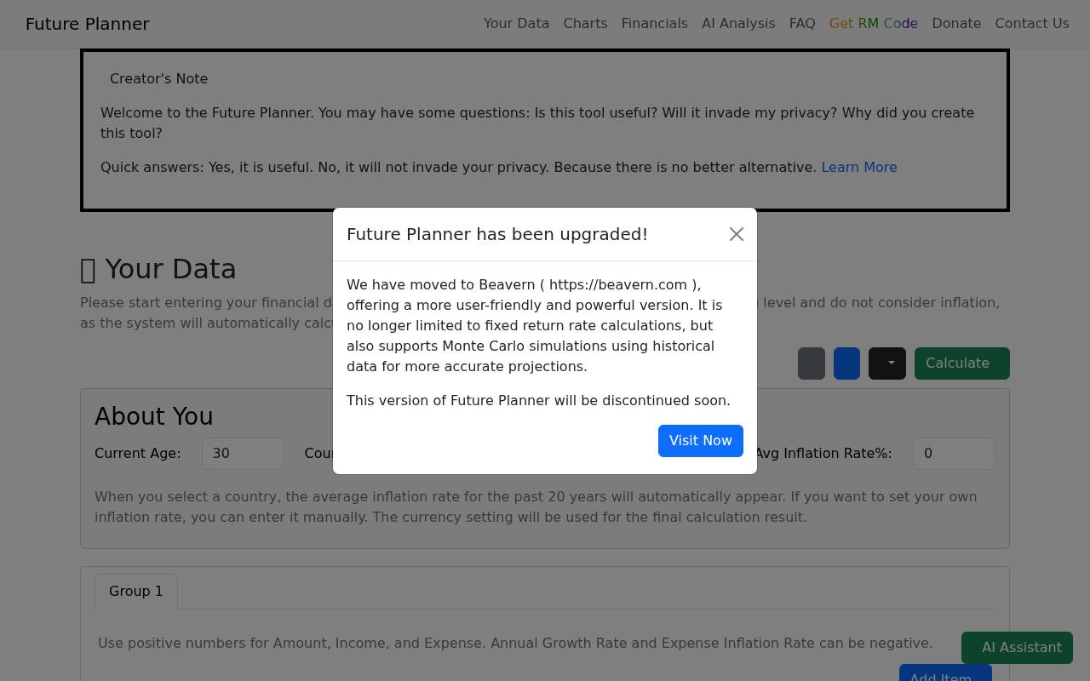Go to Contact Us
The width and height of the screenshot is (1090, 681).
click(x=1032, y=24)
